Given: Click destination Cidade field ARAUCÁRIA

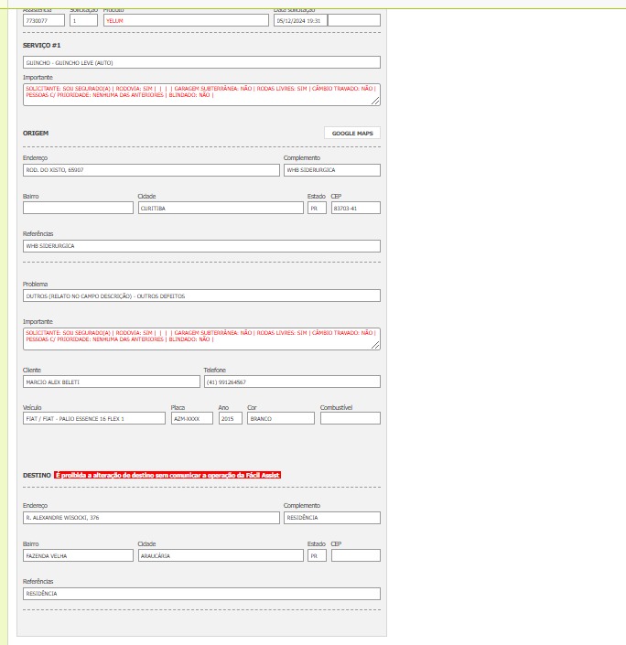Looking at the screenshot, I should coord(220,555).
